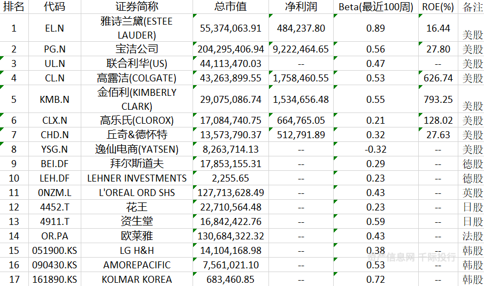
Task: Select the 净利润 column header
Action: click(x=301, y=7)
